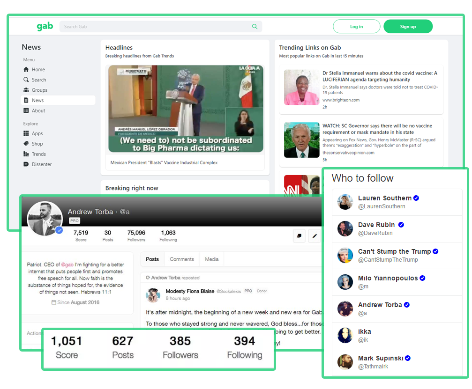
Task: Click the profile chat message icon button
Action: pyautogui.click(x=299, y=236)
